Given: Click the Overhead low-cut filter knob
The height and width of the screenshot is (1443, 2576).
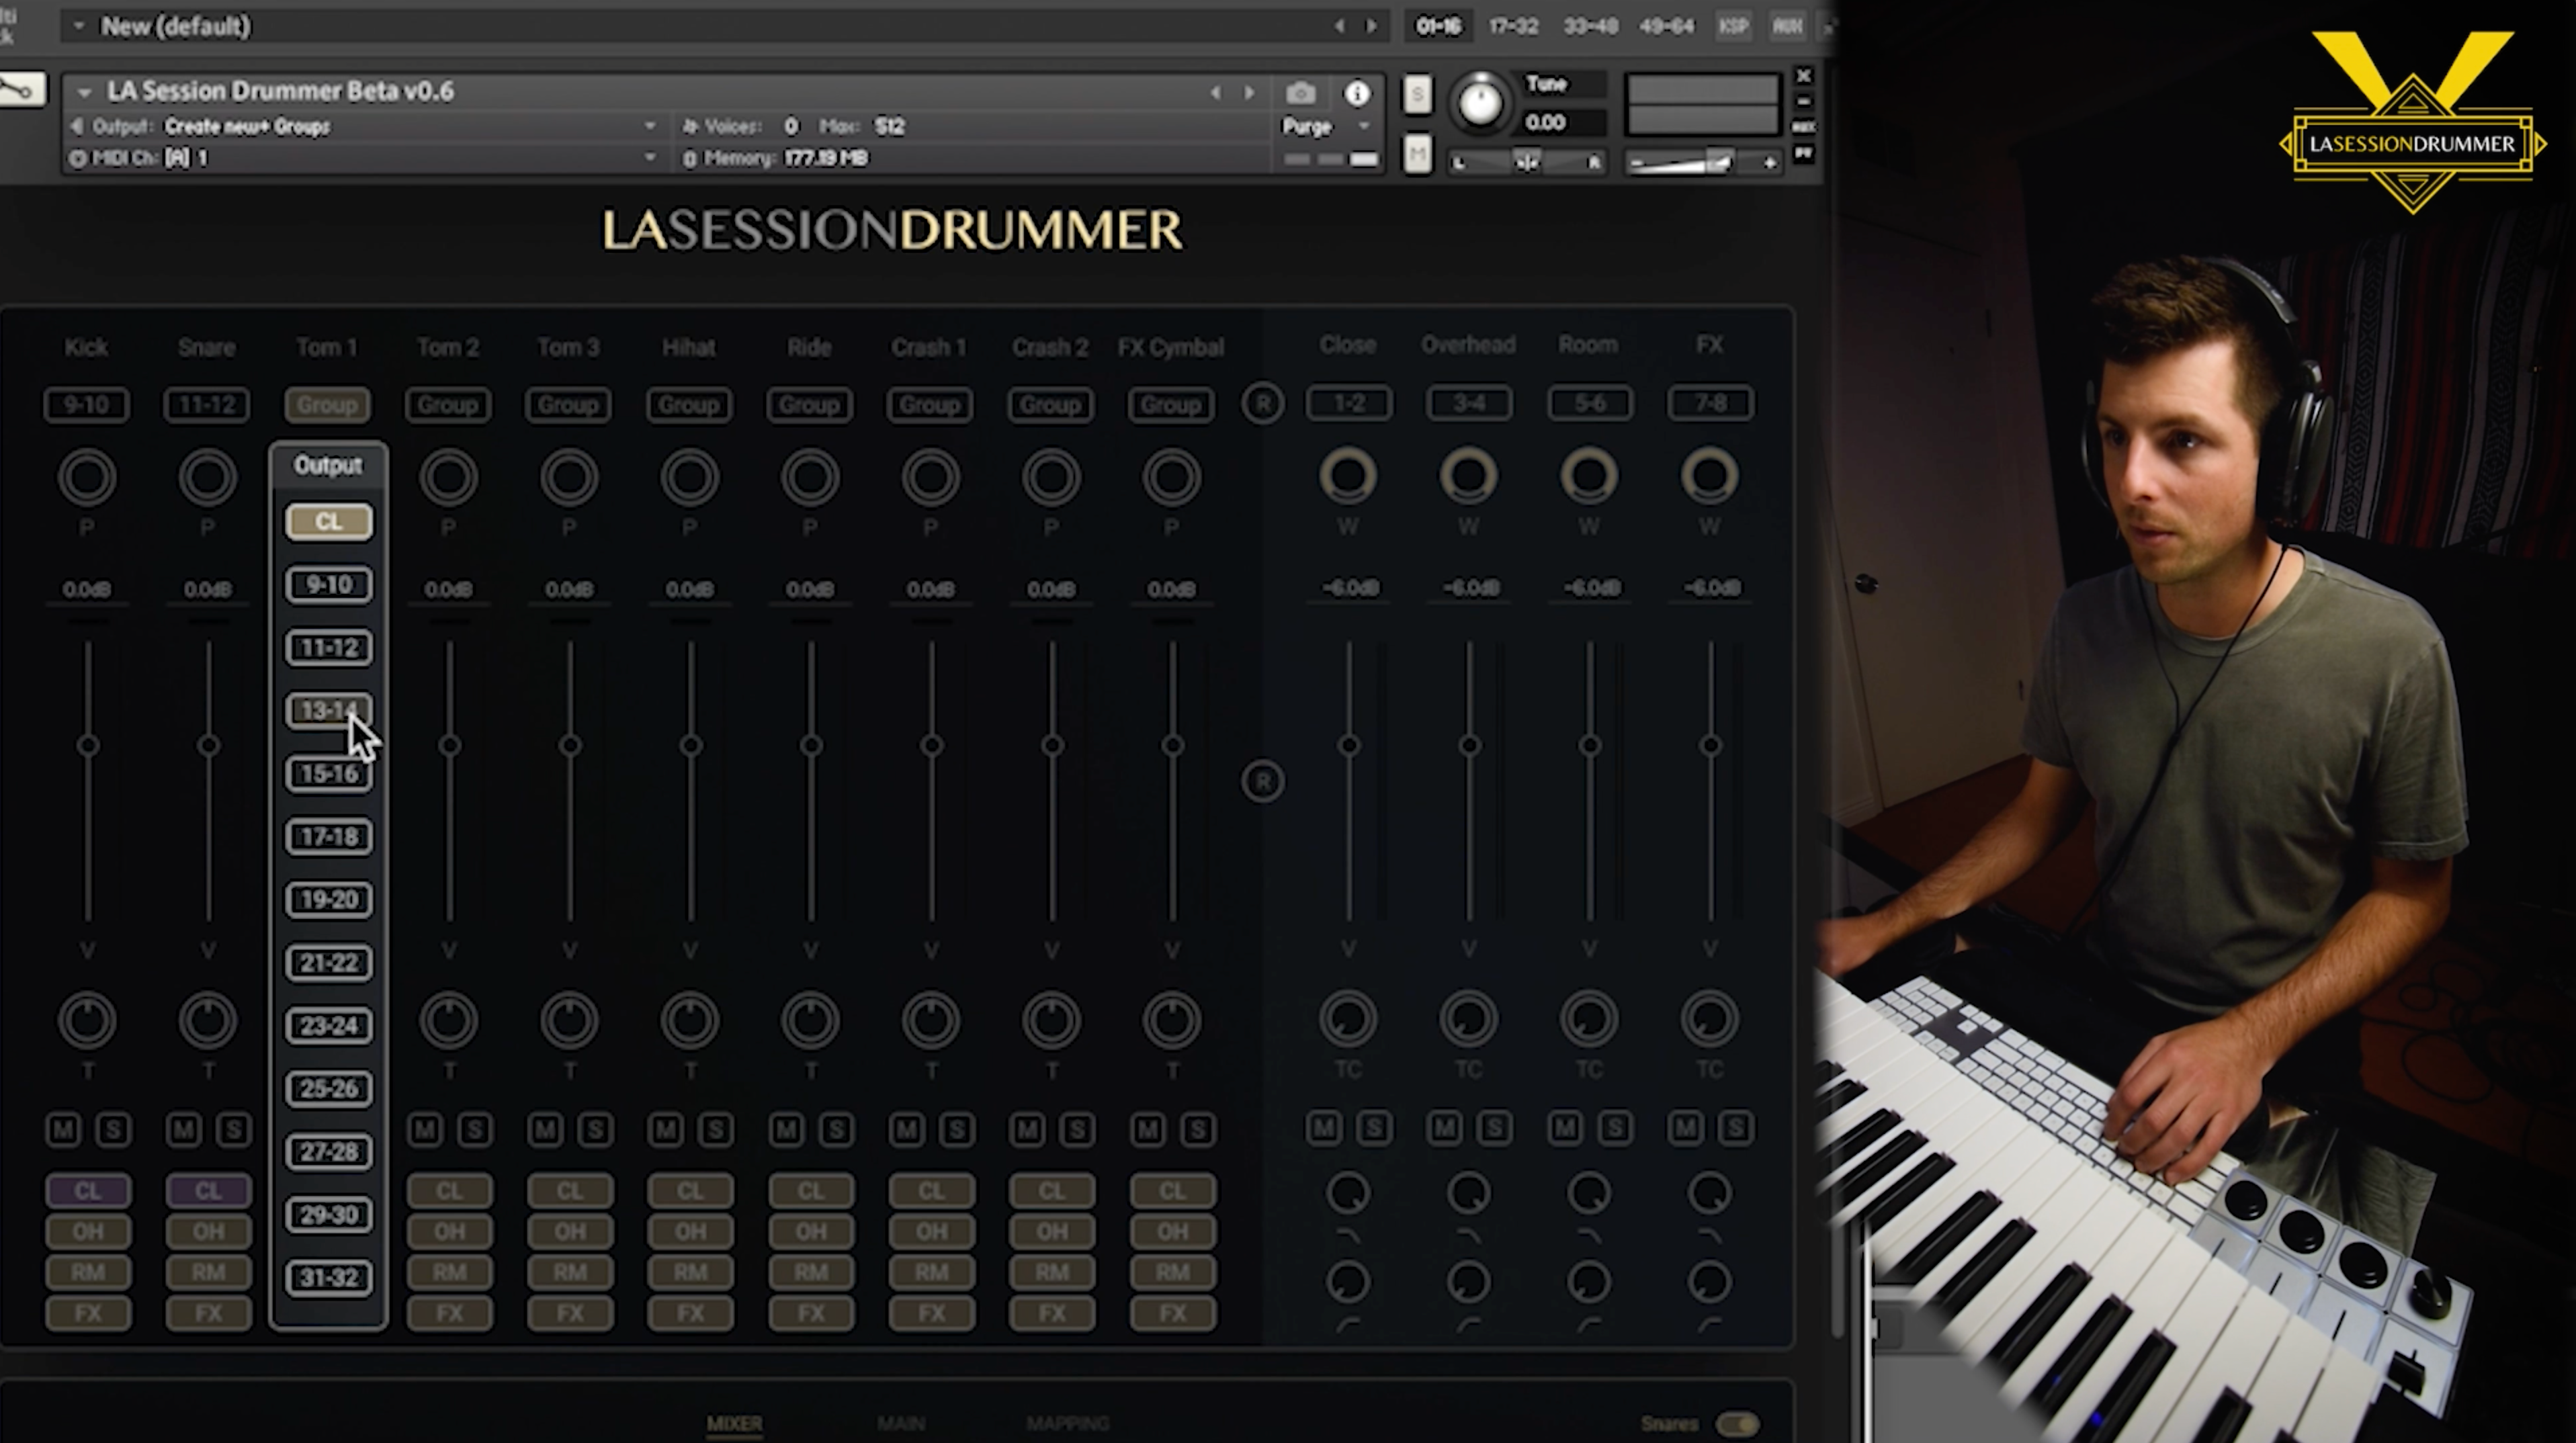Looking at the screenshot, I should click(1468, 1281).
